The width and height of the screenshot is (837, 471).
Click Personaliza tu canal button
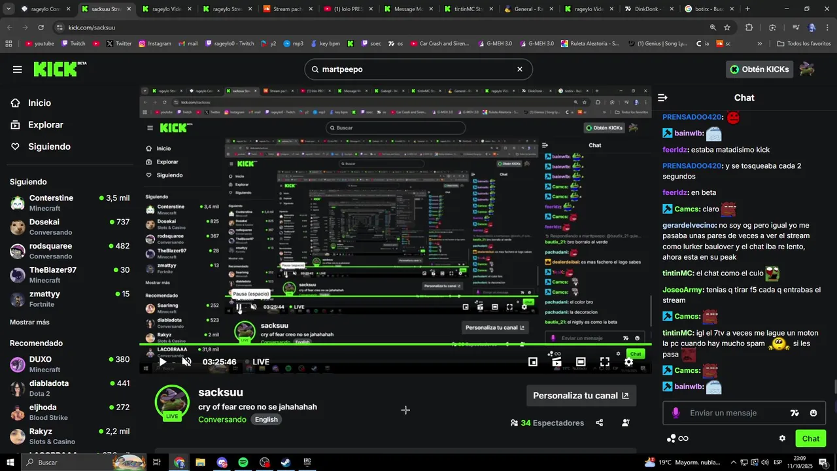581,396
